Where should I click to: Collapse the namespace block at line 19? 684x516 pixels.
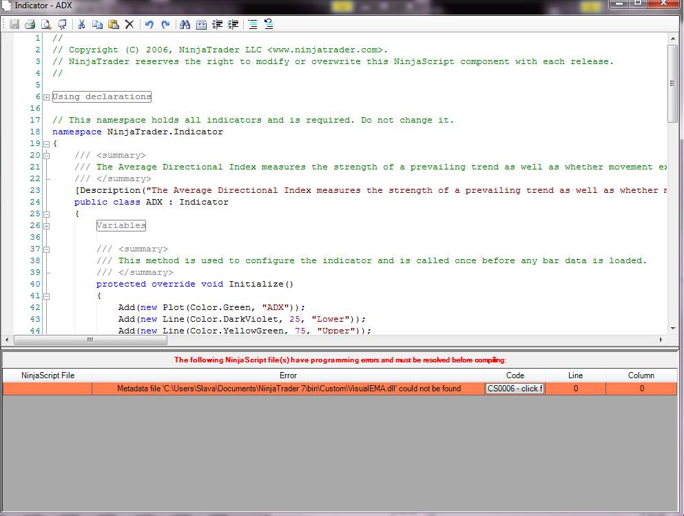pyautogui.click(x=46, y=143)
